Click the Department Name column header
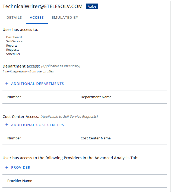171x195 pixels. [96, 97]
